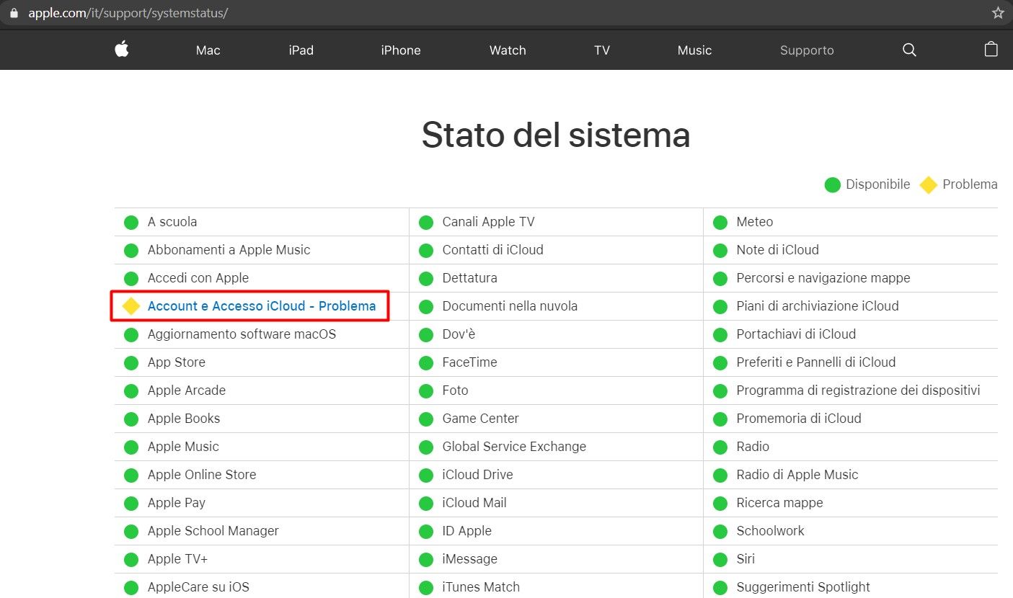Open the TV menu item
The width and height of the screenshot is (1013, 598).
(x=602, y=50)
